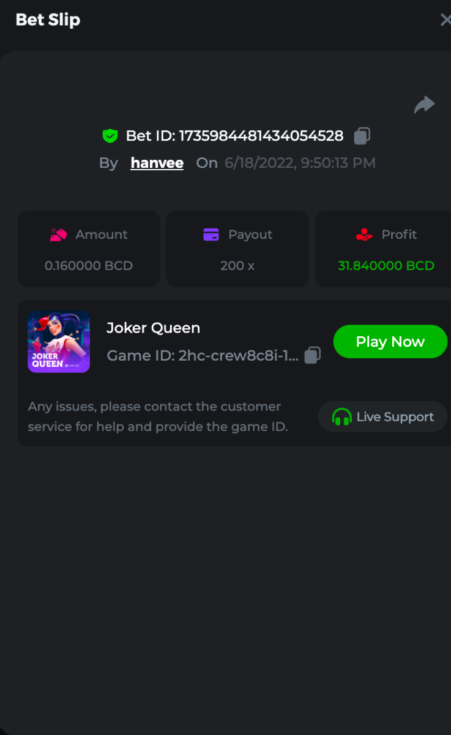Click the green verified shield icon
451x735 pixels.
coord(110,136)
